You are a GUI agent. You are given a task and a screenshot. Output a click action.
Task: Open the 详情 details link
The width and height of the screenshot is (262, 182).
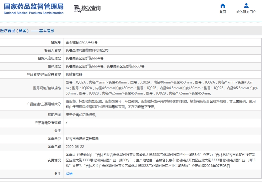(x=69, y=174)
